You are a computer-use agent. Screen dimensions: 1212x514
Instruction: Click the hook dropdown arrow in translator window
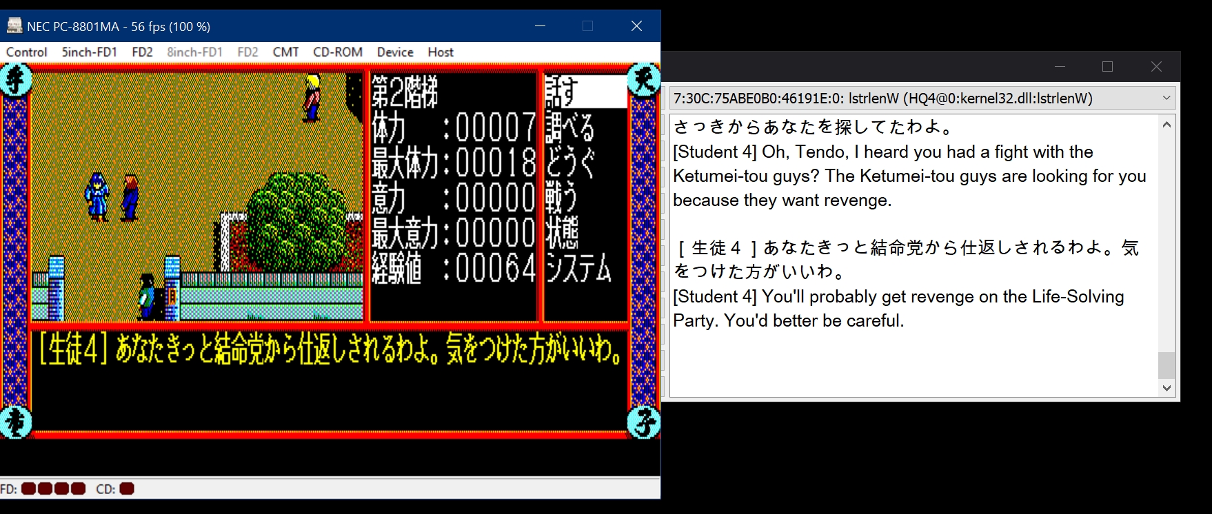1166,99
